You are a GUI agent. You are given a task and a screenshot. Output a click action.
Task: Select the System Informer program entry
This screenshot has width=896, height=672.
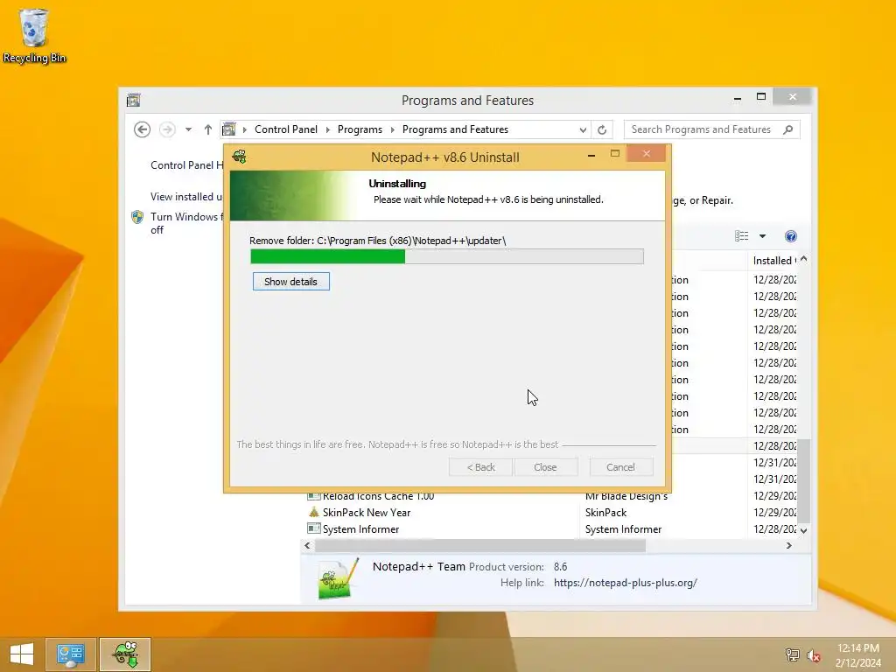click(360, 529)
